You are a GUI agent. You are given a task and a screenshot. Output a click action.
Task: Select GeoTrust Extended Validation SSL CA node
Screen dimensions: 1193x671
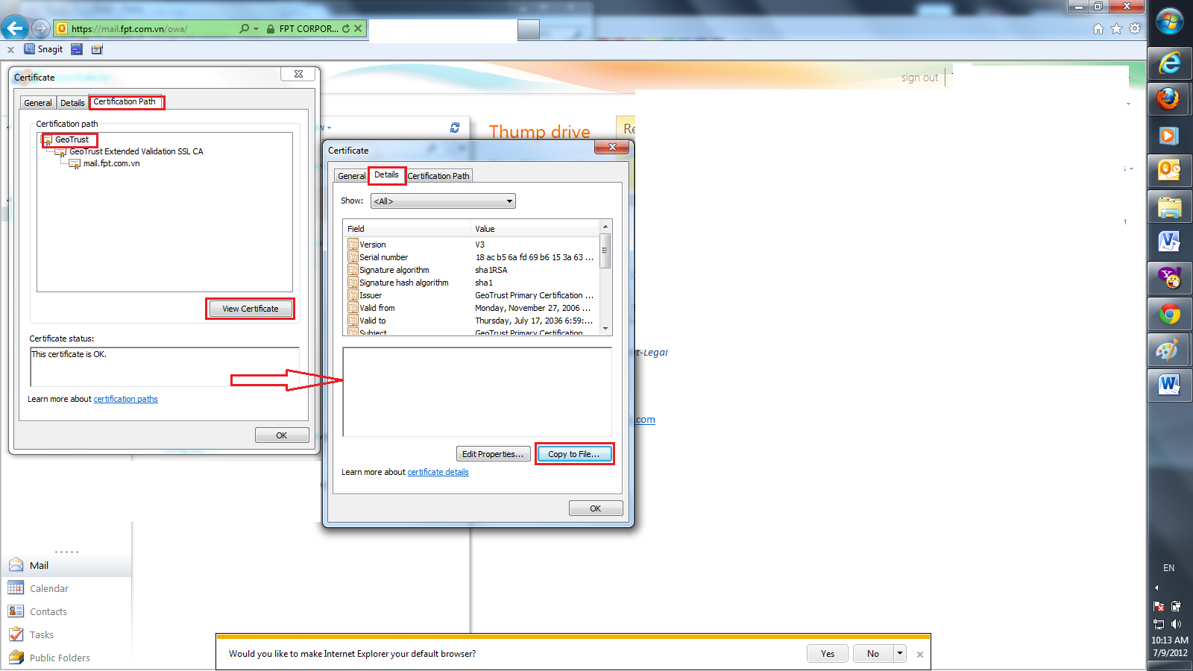click(x=136, y=151)
